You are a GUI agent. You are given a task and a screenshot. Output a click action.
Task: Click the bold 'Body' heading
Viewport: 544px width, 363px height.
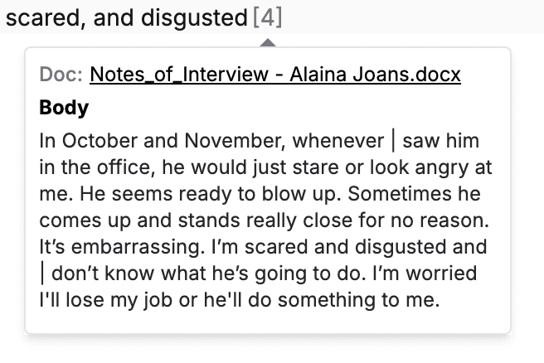click(x=64, y=108)
